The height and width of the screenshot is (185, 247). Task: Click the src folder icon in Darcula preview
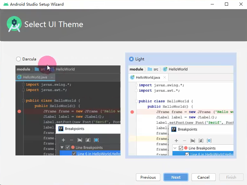(37, 69)
